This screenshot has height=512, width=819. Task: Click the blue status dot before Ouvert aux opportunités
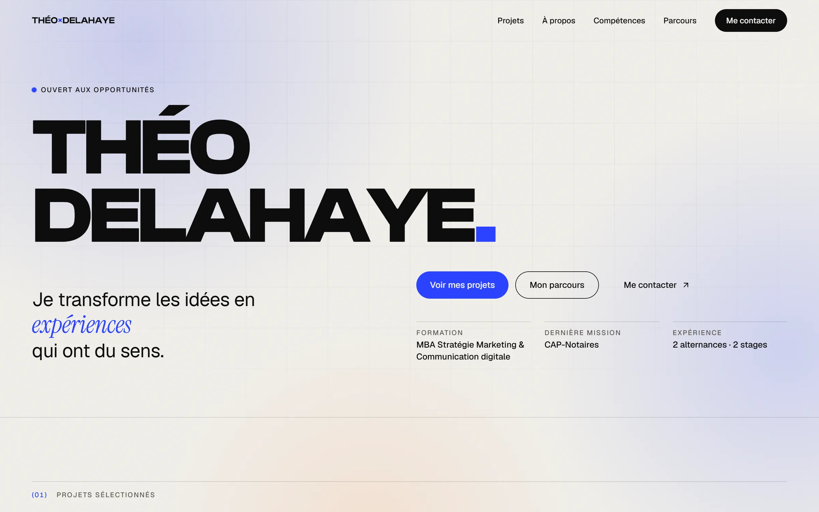click(34, 90)
